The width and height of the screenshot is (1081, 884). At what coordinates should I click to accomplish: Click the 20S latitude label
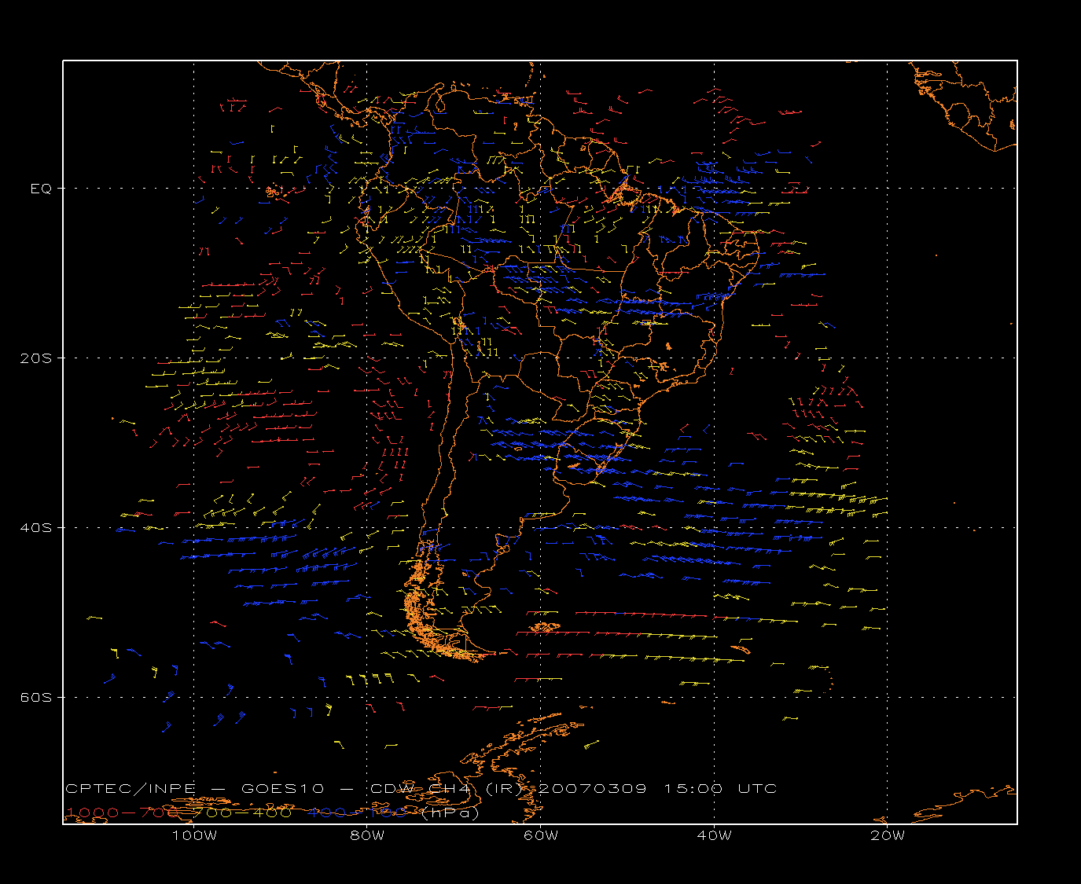[35, 358]
